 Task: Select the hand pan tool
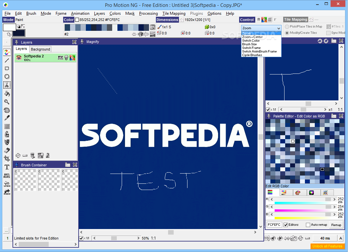click(7, 110)
